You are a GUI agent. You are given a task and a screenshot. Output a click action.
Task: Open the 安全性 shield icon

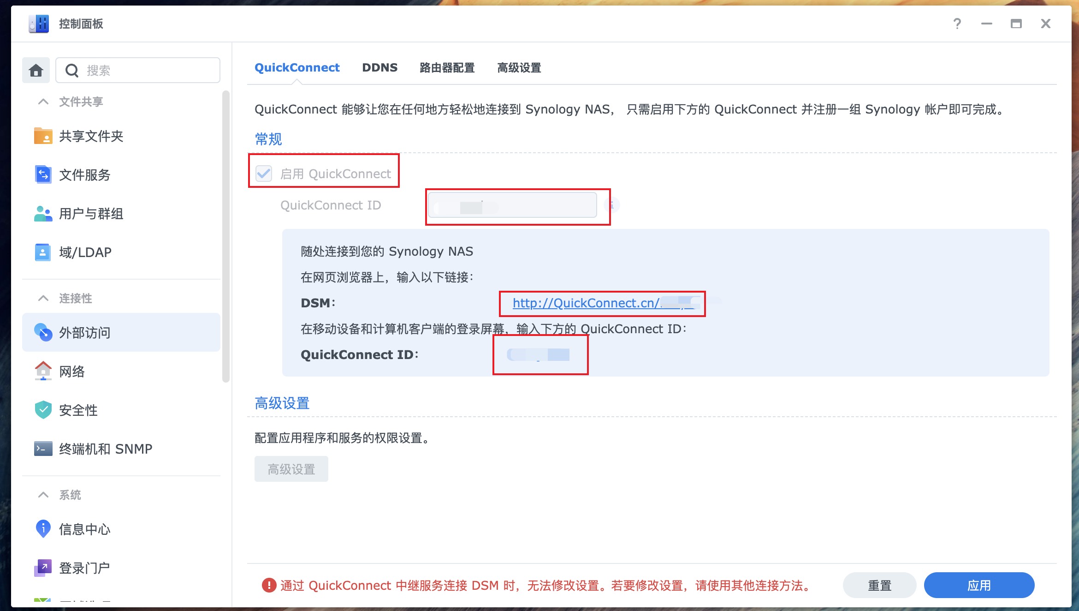pos(43,410)
